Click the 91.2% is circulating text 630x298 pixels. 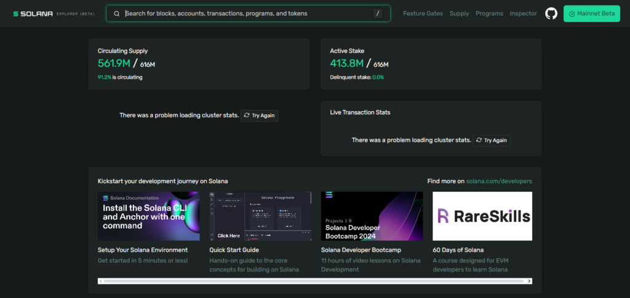(x=120, y=77)
